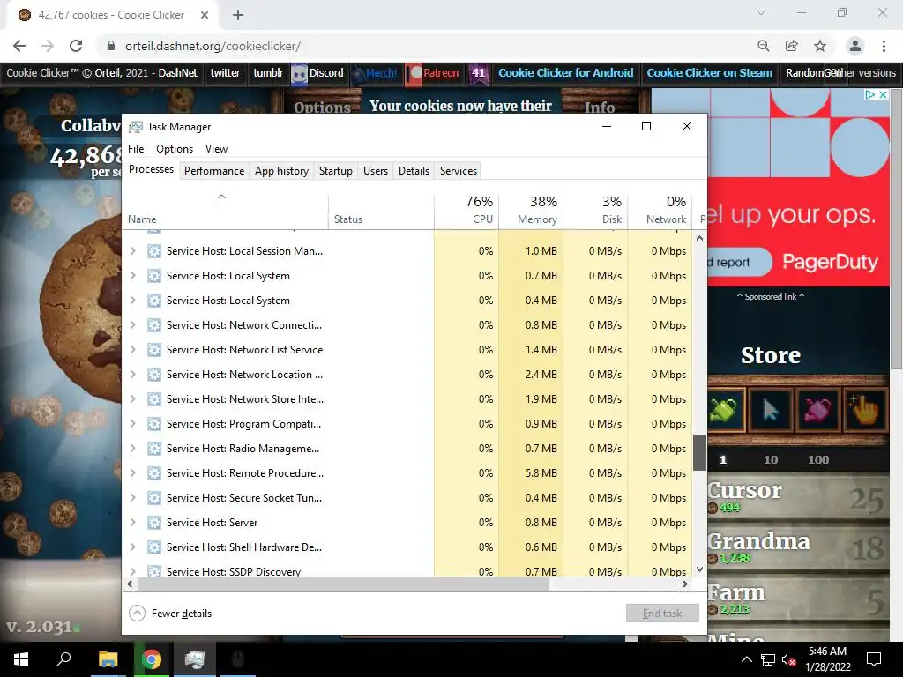Expand Service Host: Local Session Manager row
This screenshot has width=903, height=677.
click(x=133, y=251)
